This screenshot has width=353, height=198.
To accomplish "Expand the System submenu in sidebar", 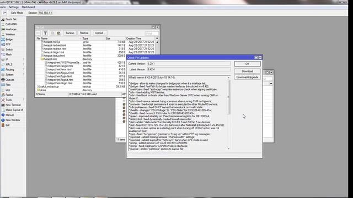I will click(23, 75).
